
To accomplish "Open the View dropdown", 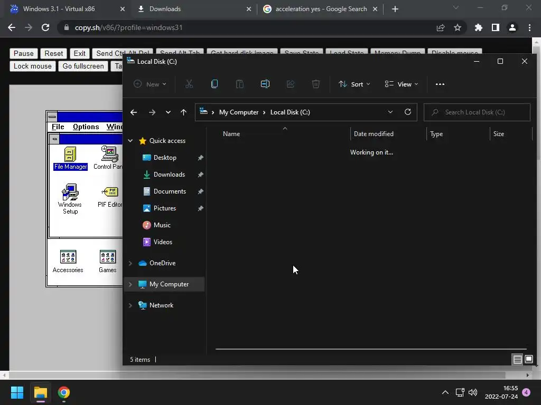I will pos(402,84).
